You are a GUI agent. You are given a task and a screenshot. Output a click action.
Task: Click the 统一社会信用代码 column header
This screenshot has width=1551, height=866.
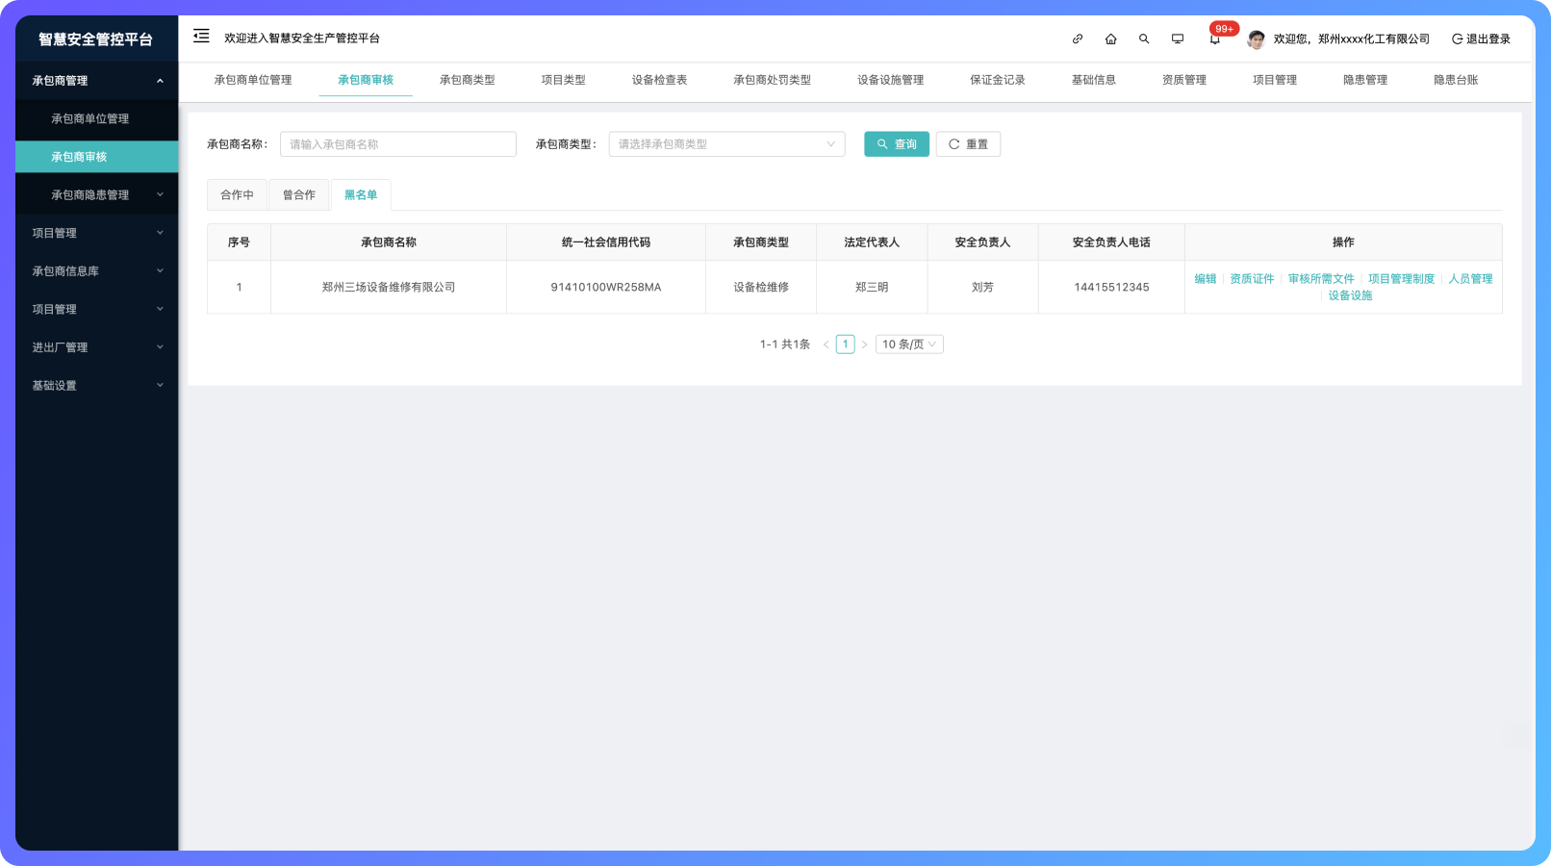(x=606, y=242)
